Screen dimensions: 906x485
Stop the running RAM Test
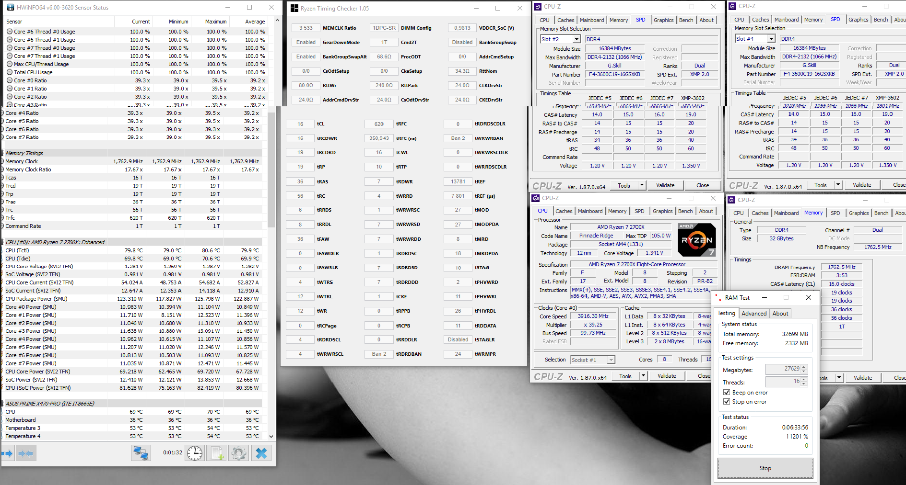[765, 468]
